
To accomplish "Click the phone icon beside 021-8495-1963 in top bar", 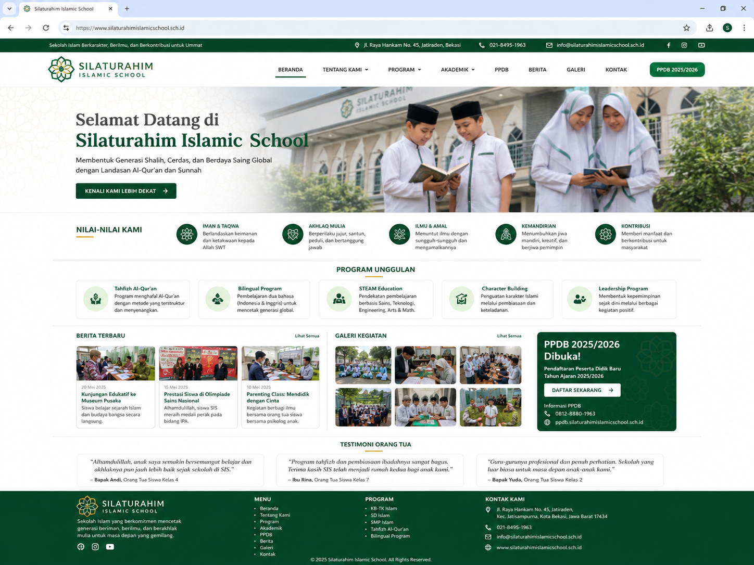I will click(482, 45).
